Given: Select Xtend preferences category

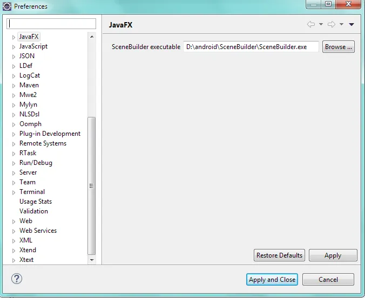Looking at the screenshot, I should [x=28, y=250].
